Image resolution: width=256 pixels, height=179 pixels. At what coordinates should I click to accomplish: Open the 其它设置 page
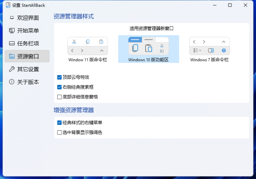(x=28, y=69)
